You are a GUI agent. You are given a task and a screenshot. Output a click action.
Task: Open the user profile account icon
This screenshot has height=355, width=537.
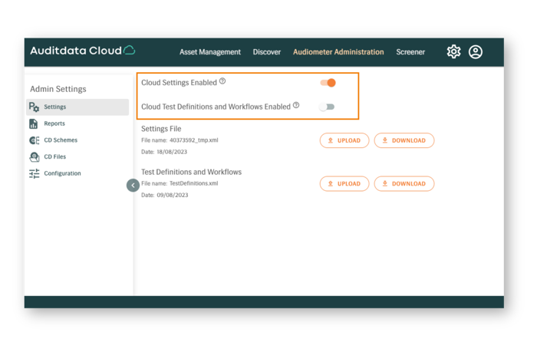476,51
